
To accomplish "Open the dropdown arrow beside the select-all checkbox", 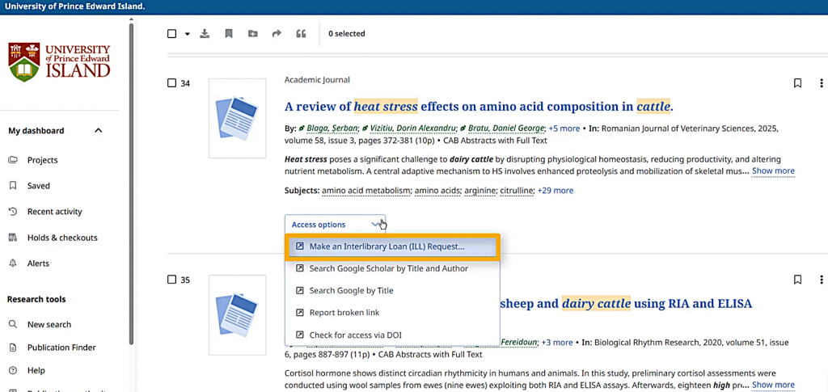I will coord(188,34).
